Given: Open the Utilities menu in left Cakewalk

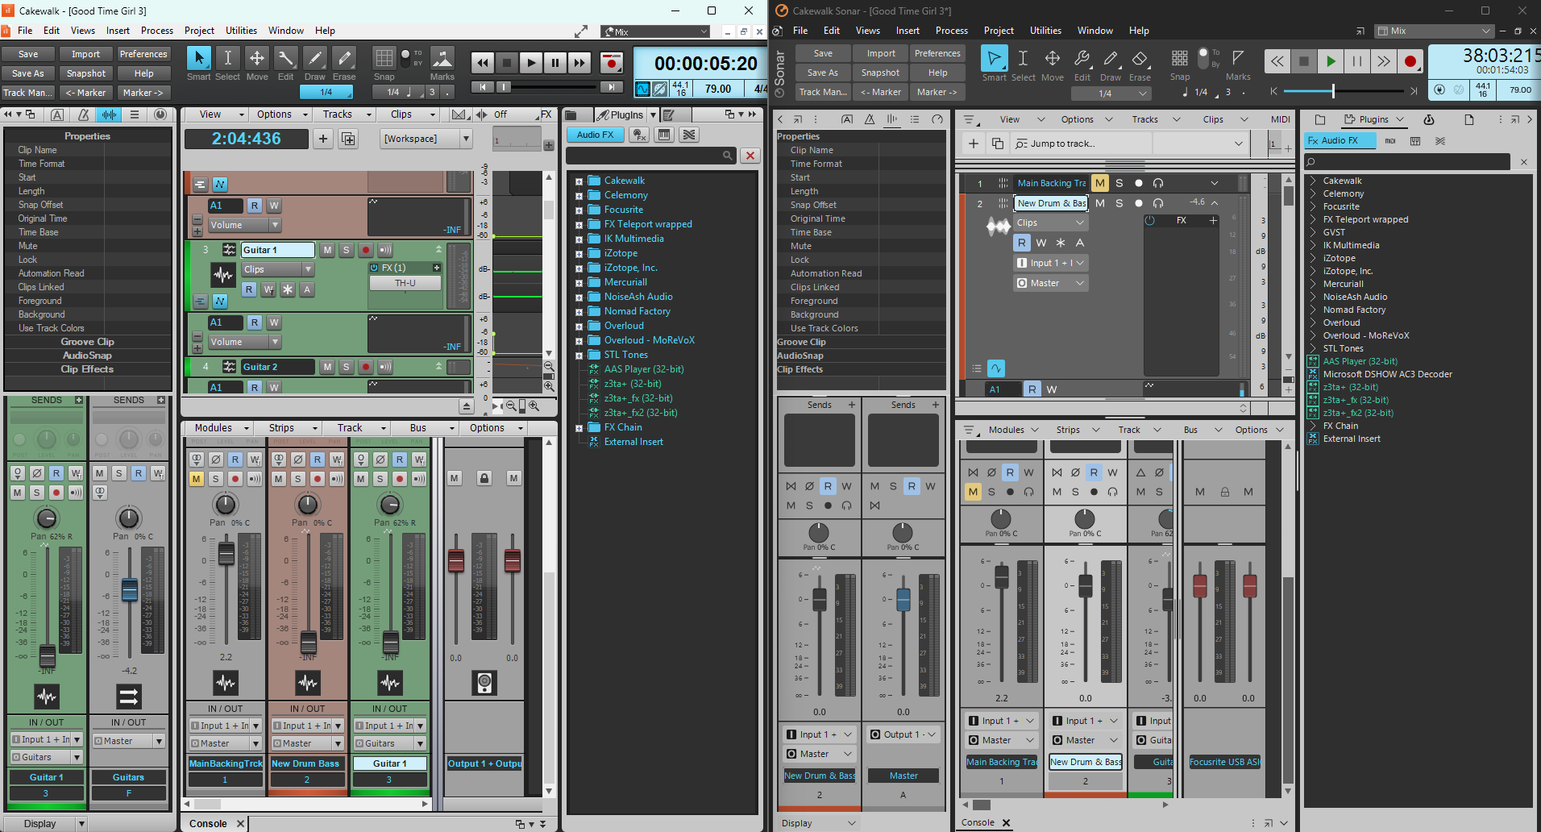Looking at the screenshot, I should 241,31.
